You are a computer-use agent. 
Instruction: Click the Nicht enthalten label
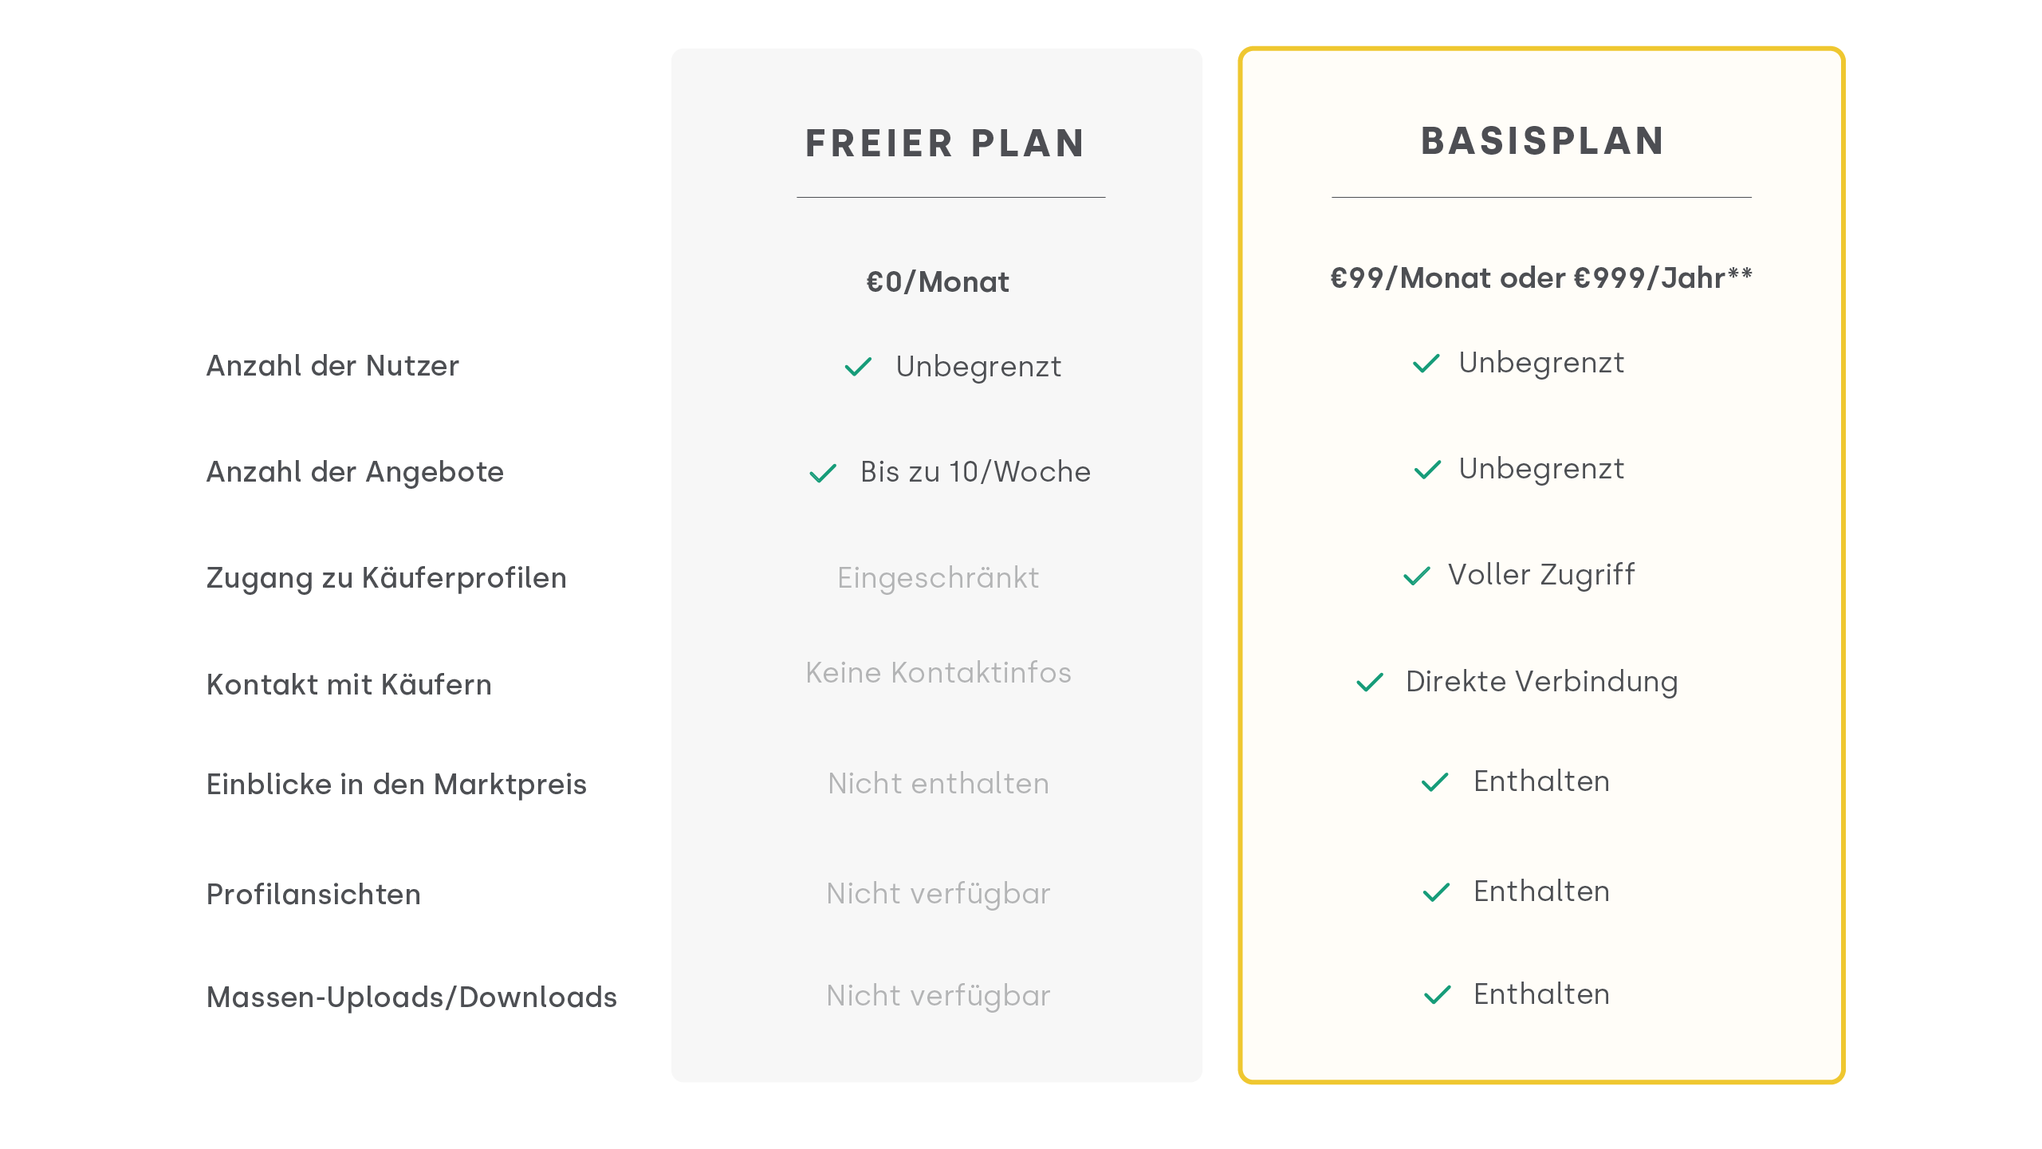click(x=938, y=784)
